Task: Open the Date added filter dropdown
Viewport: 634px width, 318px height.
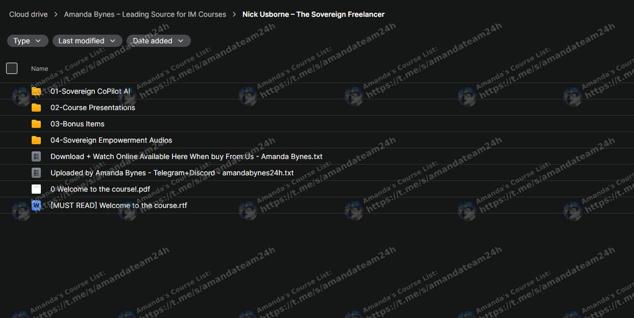Action: [x=159, y=41]
